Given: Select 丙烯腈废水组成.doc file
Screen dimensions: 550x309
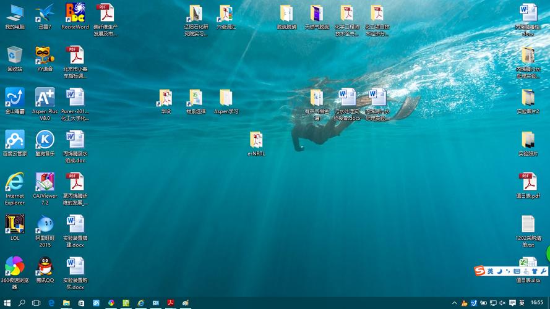Looking at the screenshot, I should point(75,146).
